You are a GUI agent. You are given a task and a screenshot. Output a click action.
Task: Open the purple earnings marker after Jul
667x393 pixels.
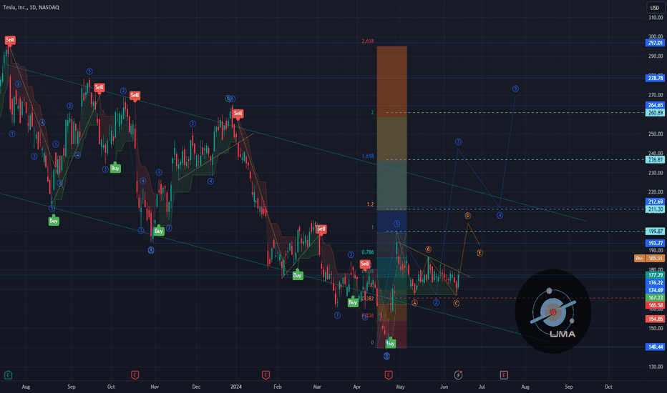[504, 374]
